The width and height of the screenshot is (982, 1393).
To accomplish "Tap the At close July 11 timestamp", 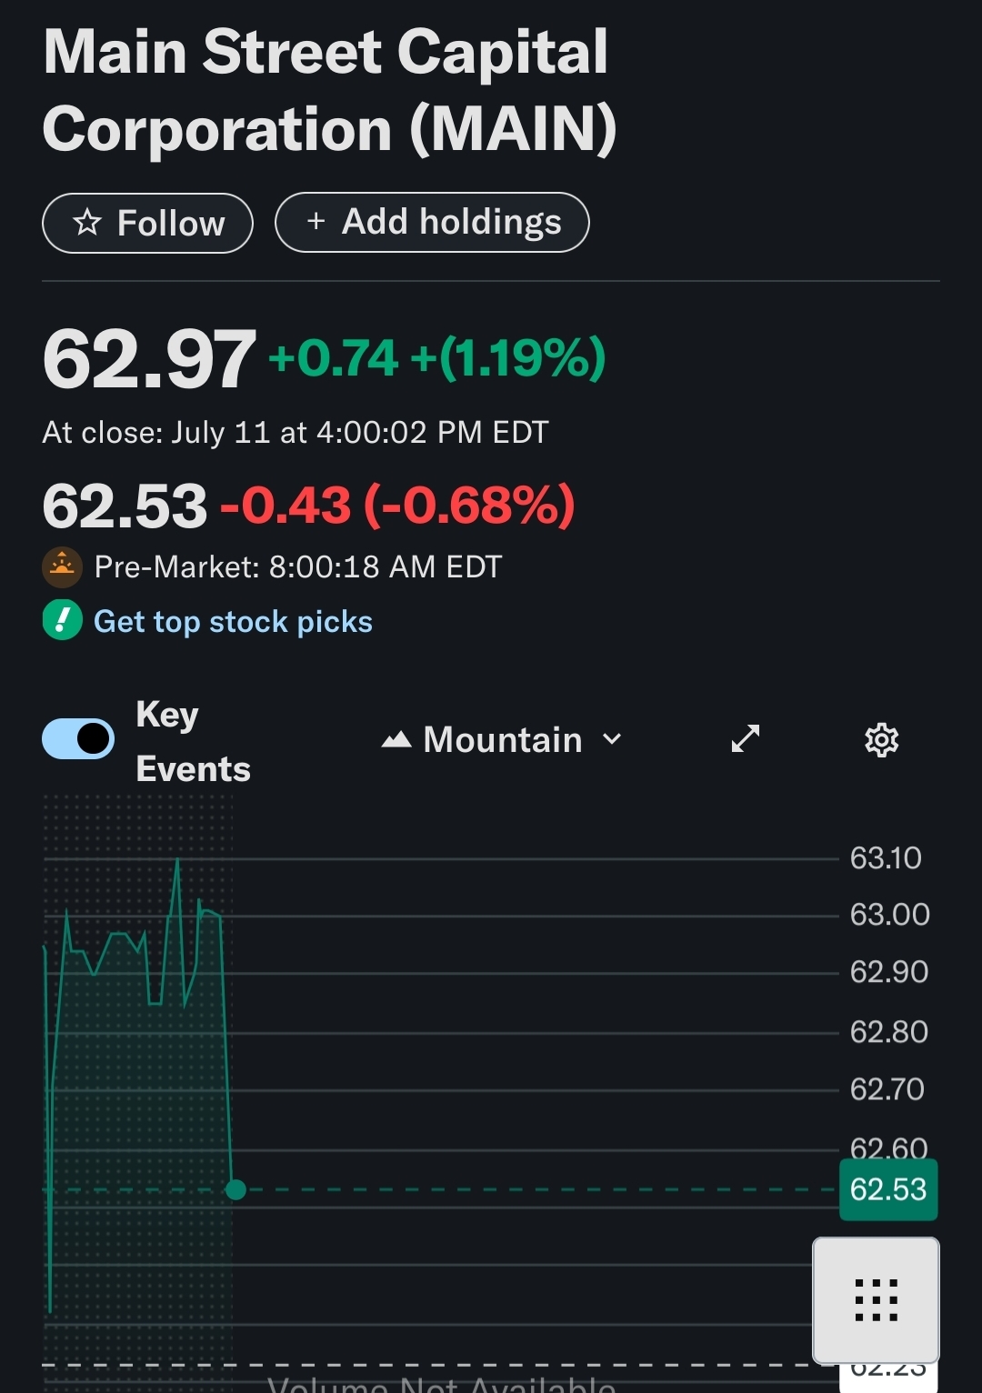I will click(296, 432).
